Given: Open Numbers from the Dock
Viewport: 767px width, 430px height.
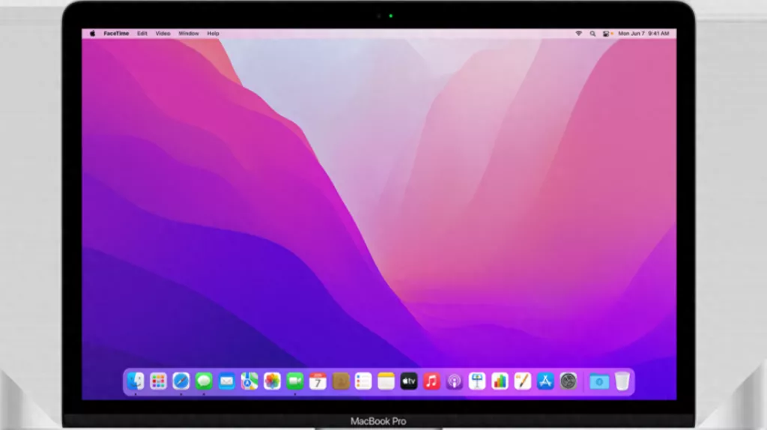Looking at the screenshot, I should [500, 381].
